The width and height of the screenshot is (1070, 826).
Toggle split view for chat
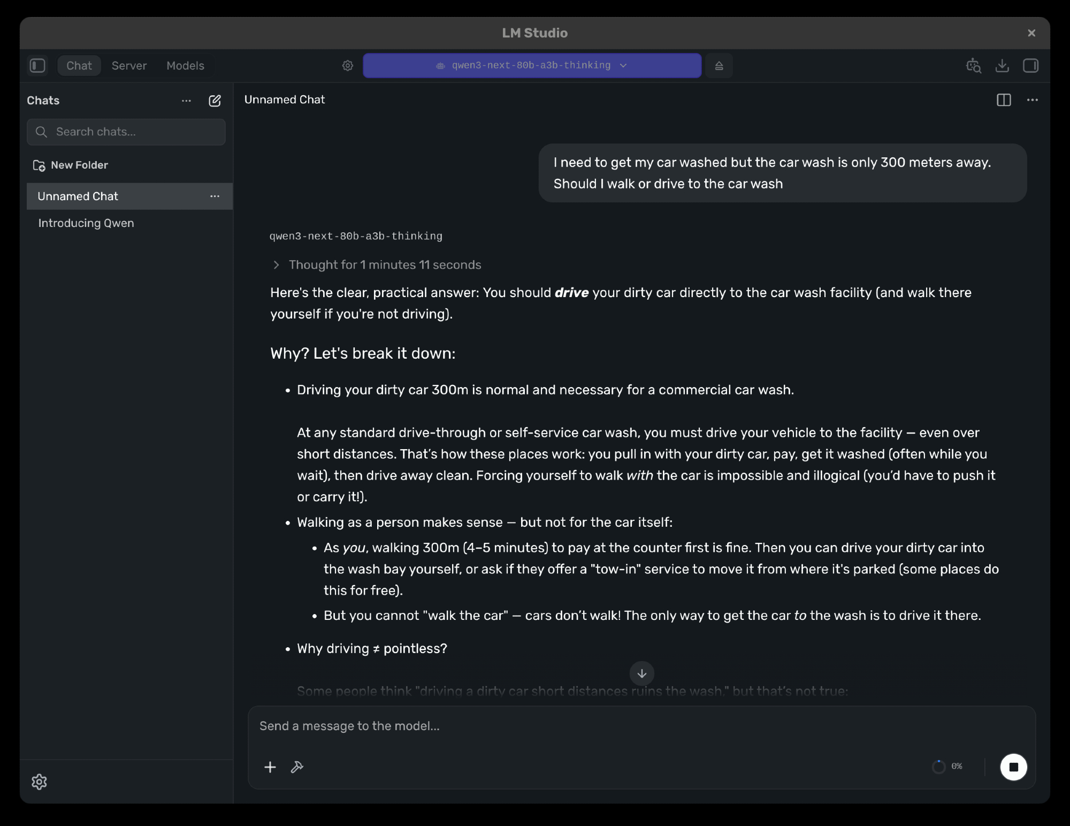pos(1004,100)
